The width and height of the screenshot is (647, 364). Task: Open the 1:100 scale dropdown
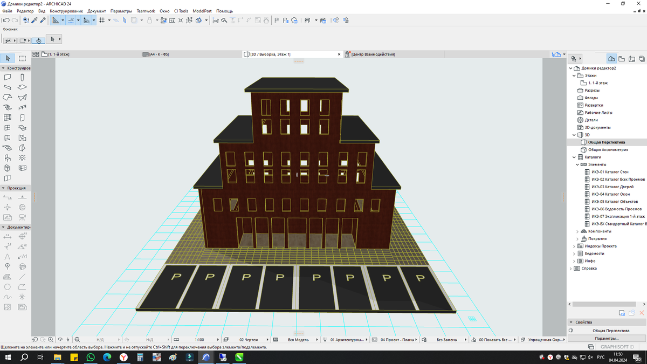(197, 340)
